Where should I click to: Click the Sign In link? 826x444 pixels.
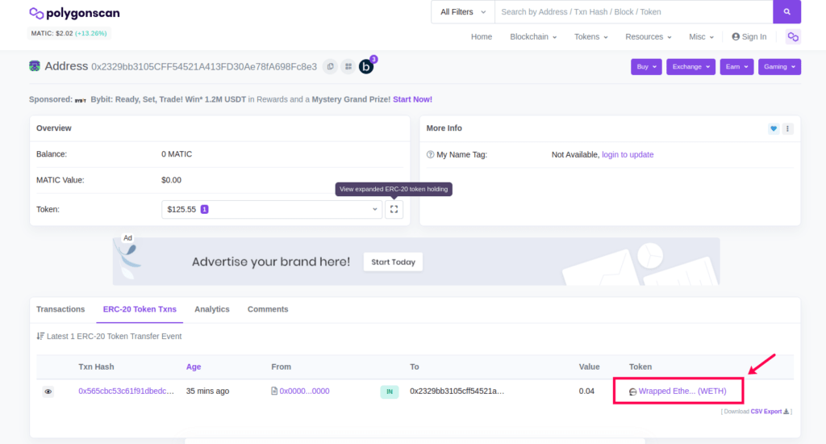tap(749, 37)
